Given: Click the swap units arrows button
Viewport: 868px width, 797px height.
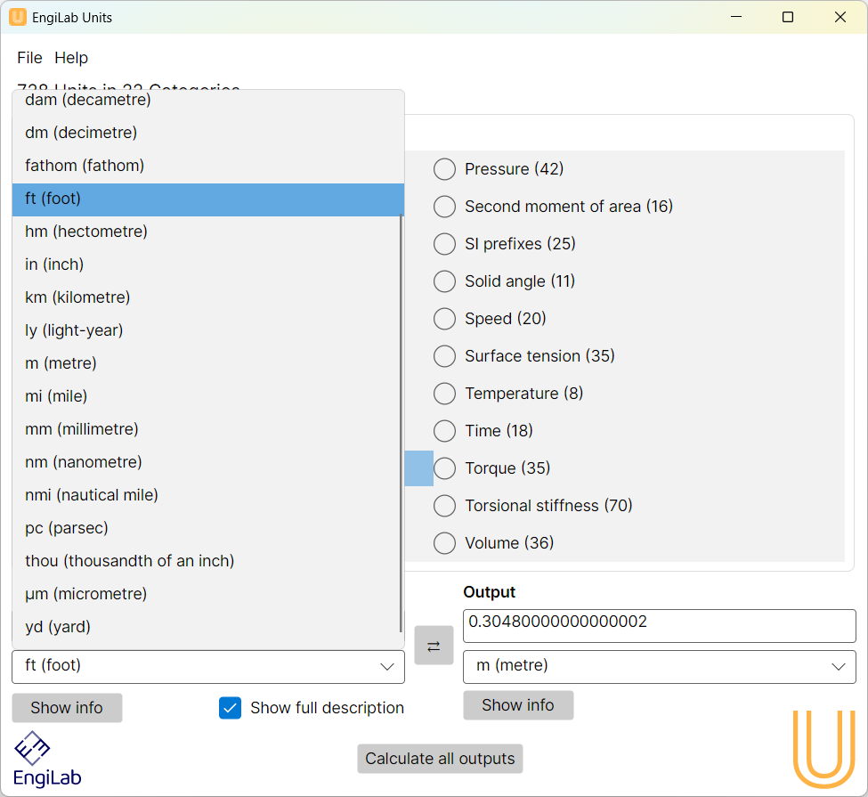Looking at the screenshot, I should click(x=434, y=647).
